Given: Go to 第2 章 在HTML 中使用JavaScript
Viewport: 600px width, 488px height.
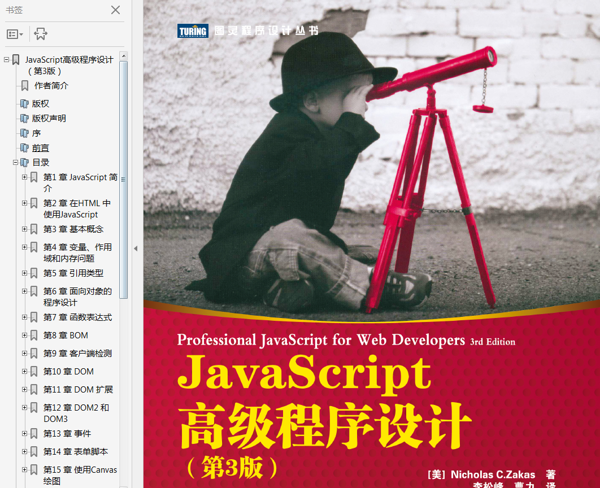Looking at the screenshot, I should 77,209.
